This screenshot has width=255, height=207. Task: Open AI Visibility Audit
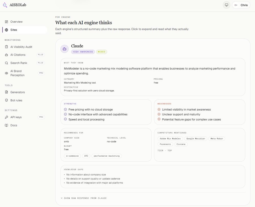[25, 47]
